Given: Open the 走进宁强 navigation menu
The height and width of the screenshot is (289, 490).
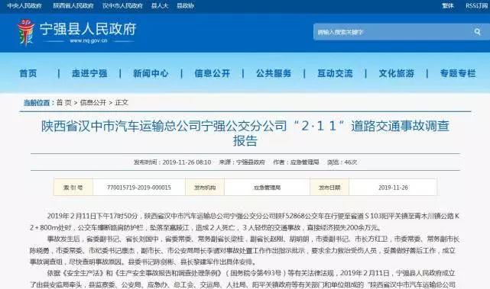Looking at the screenshot, I should click(x=89, y=73).
